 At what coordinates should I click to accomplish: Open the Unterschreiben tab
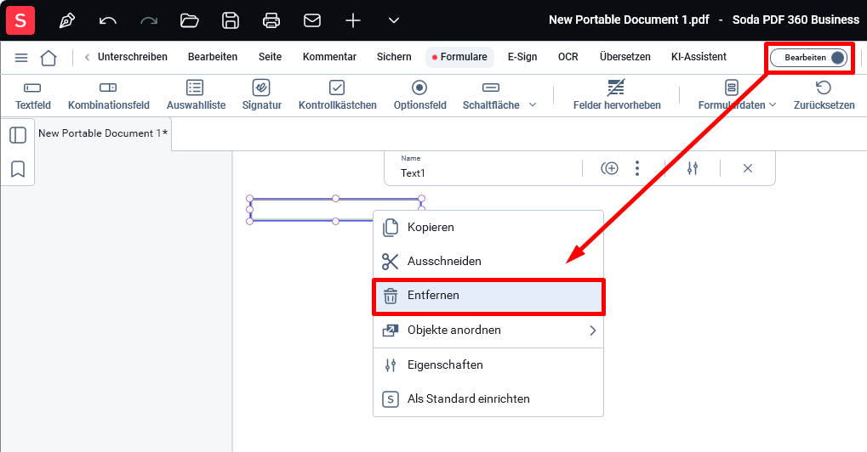pos(132,57)
